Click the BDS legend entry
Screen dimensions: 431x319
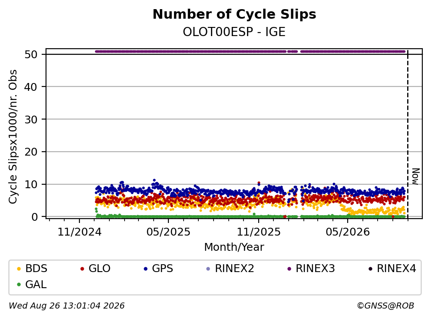(32, 268)
